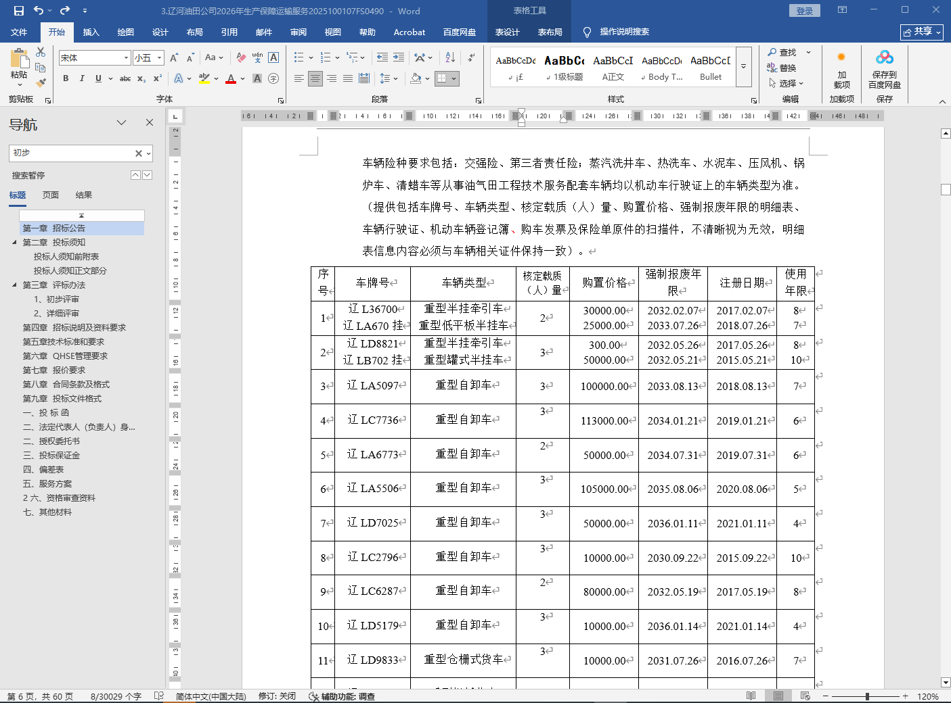Apply the 1级标题 style

click(565, 67)
